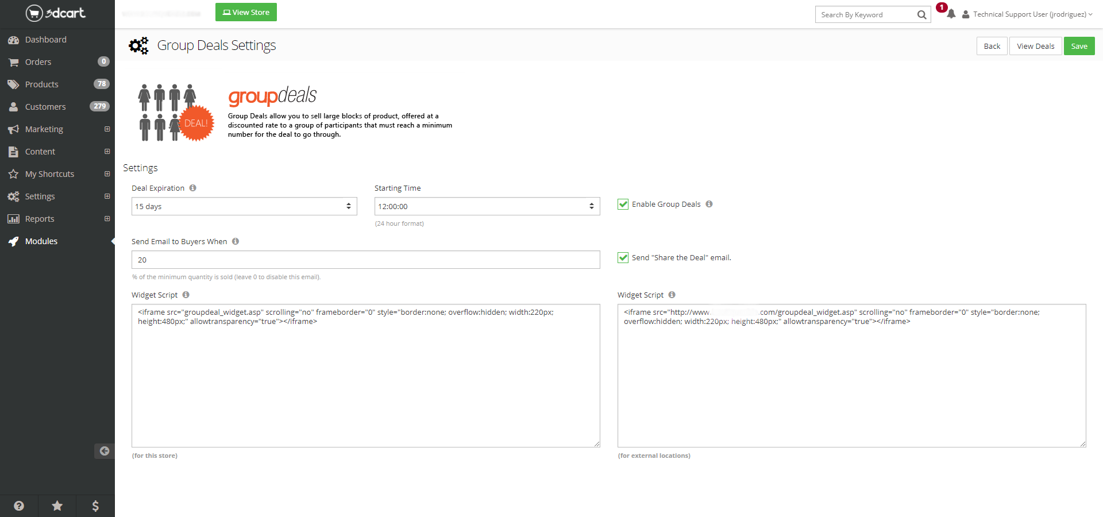Image resolution: width=1103 pixels, height=517 pixels.
Task: Go to Products in sidebar
Action: (x=41, y=84)
